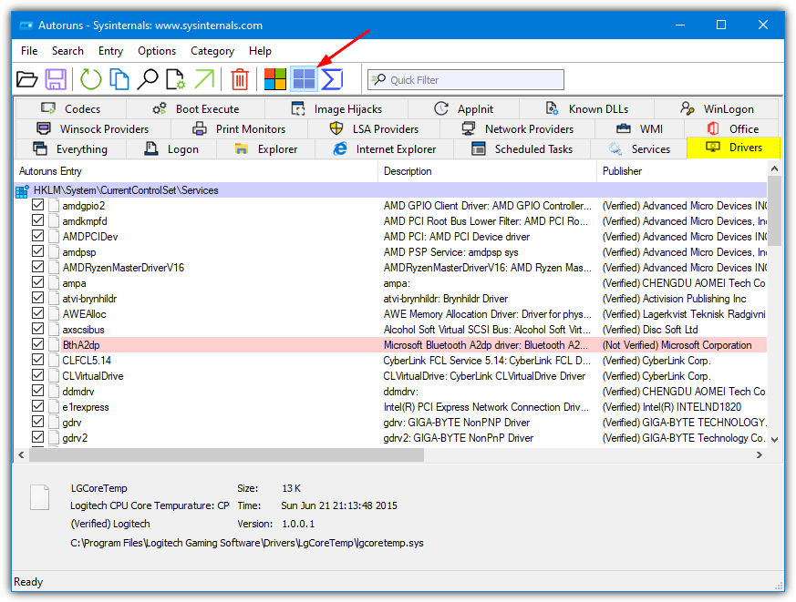Toggle hide Windows entries blue logo icon
Screen dimensions: 796x602
coord(304,79)
